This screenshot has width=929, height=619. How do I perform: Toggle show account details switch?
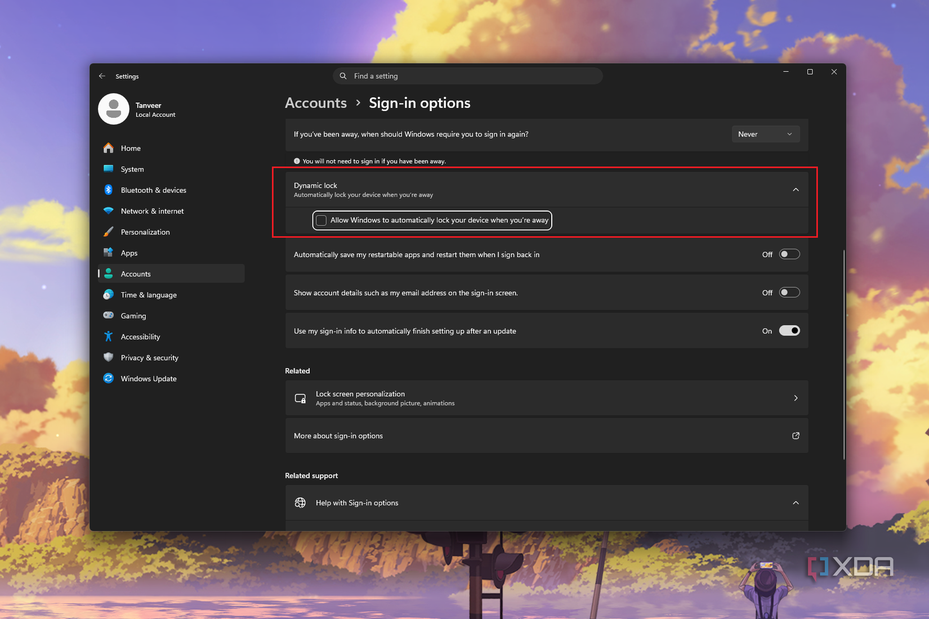[789, 293]
